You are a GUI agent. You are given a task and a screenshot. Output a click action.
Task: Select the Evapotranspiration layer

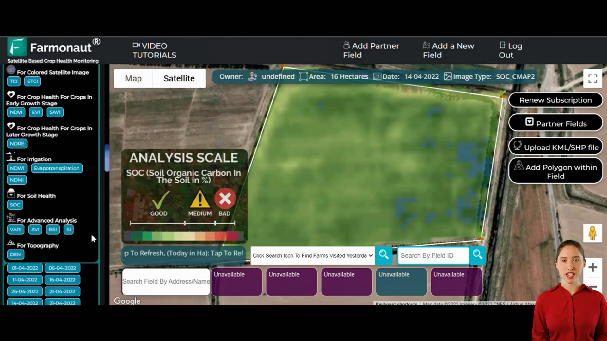57,168
